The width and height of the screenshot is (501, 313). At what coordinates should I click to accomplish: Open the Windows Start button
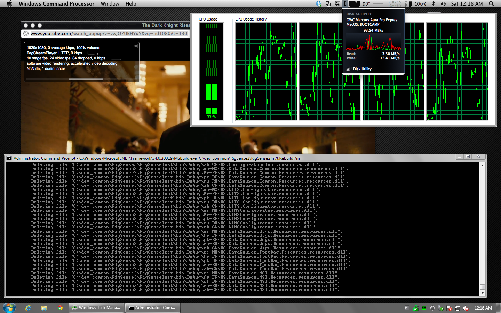pos(9,308)
